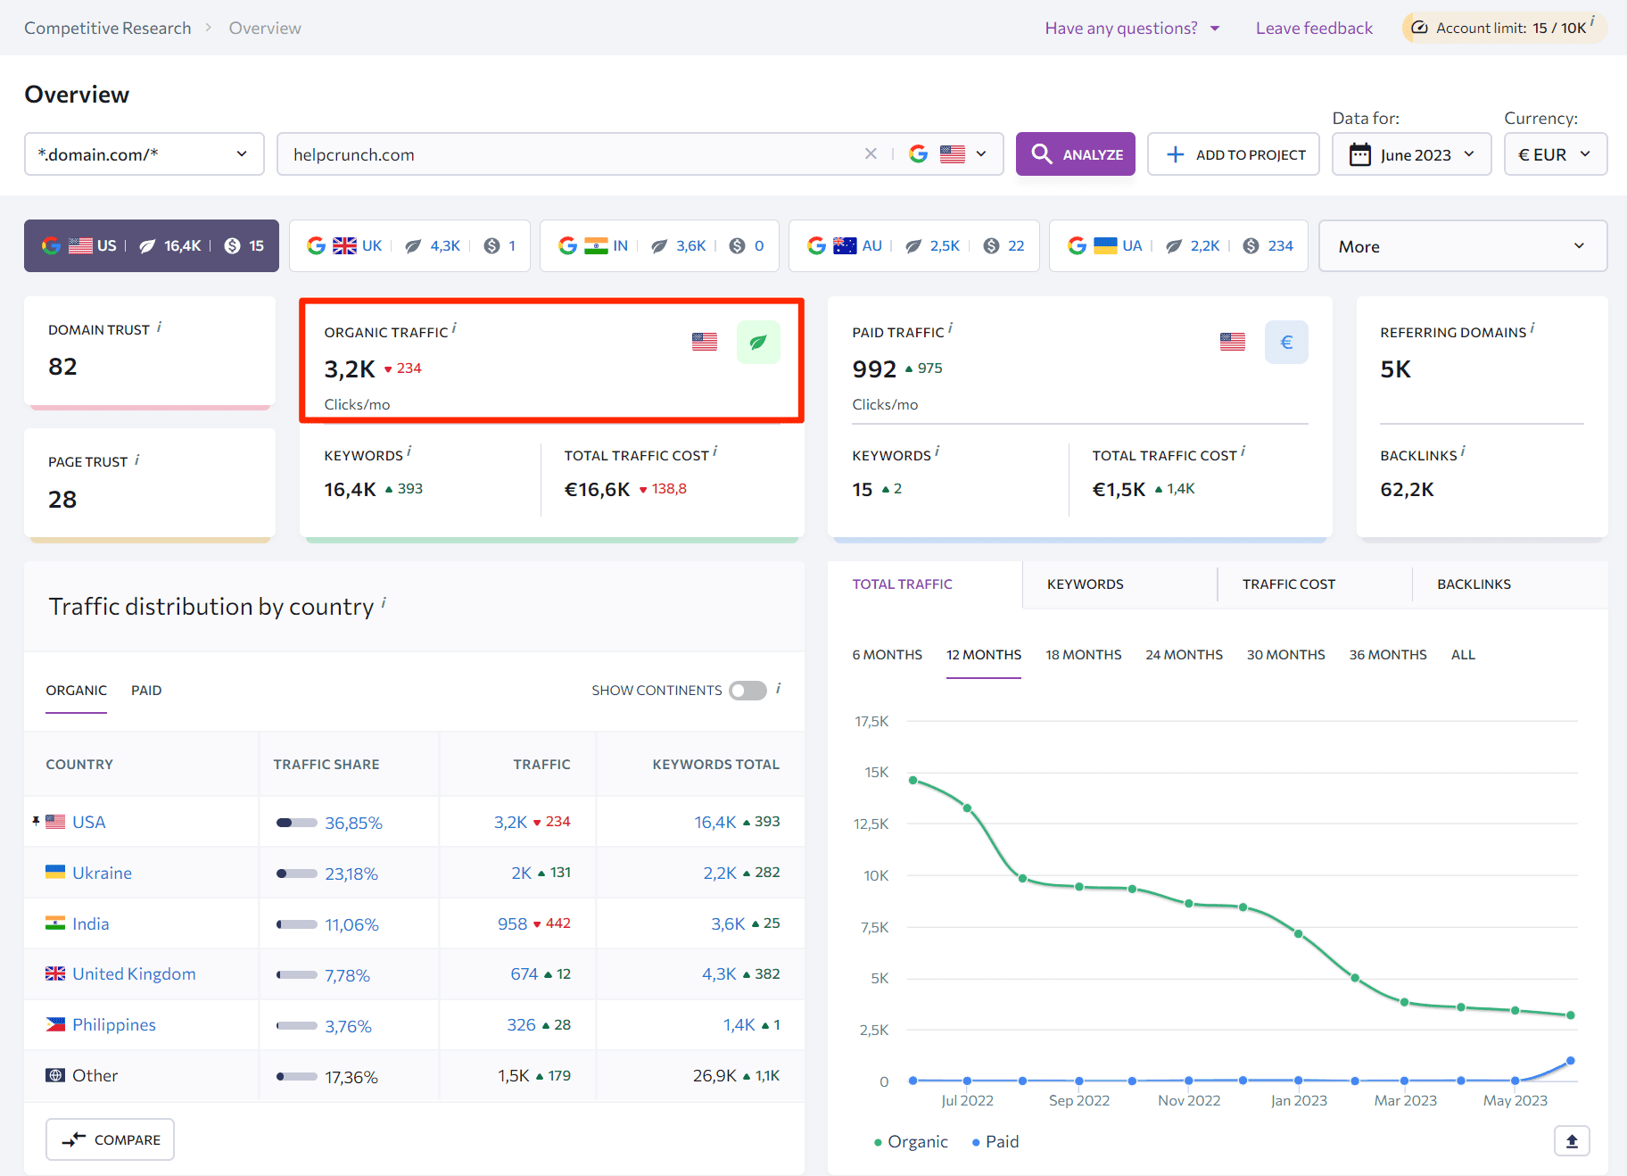Click the Organic Traffic info icon
The width and height of the screenshot is (1627, 1176).
454,327
